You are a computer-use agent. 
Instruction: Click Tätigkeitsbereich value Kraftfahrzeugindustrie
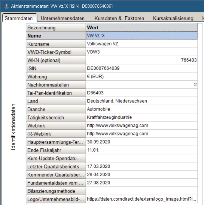click(142, 117)
